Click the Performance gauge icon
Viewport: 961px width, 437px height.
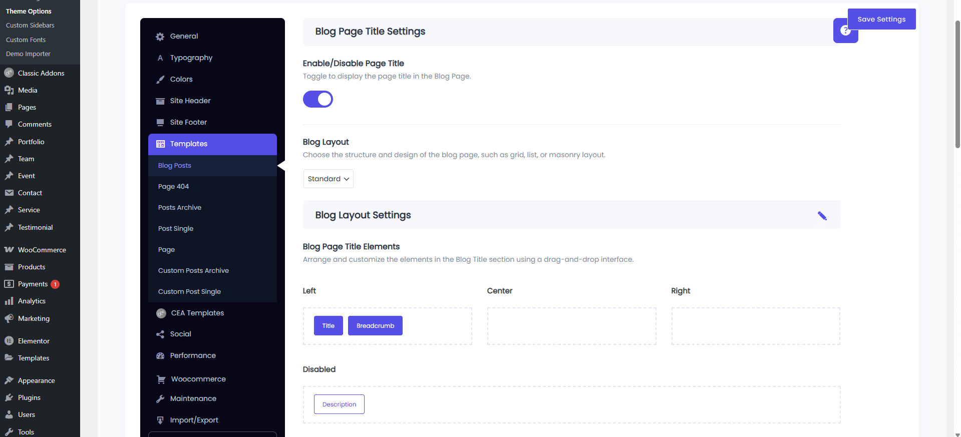pyautogui.click(x=160, y=356)
